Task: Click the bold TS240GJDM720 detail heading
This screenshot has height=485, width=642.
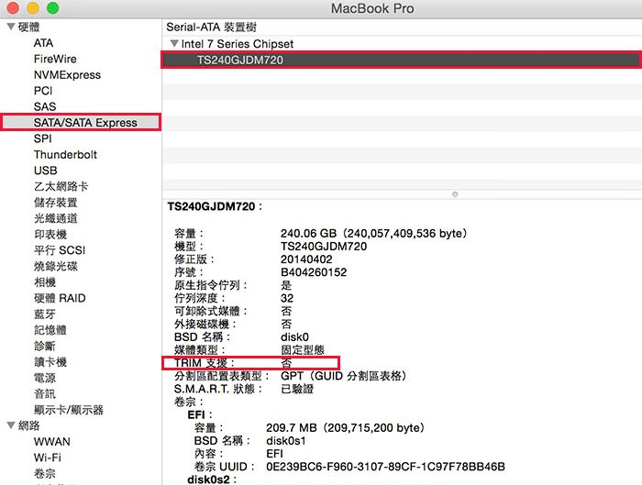Action: 215,206
